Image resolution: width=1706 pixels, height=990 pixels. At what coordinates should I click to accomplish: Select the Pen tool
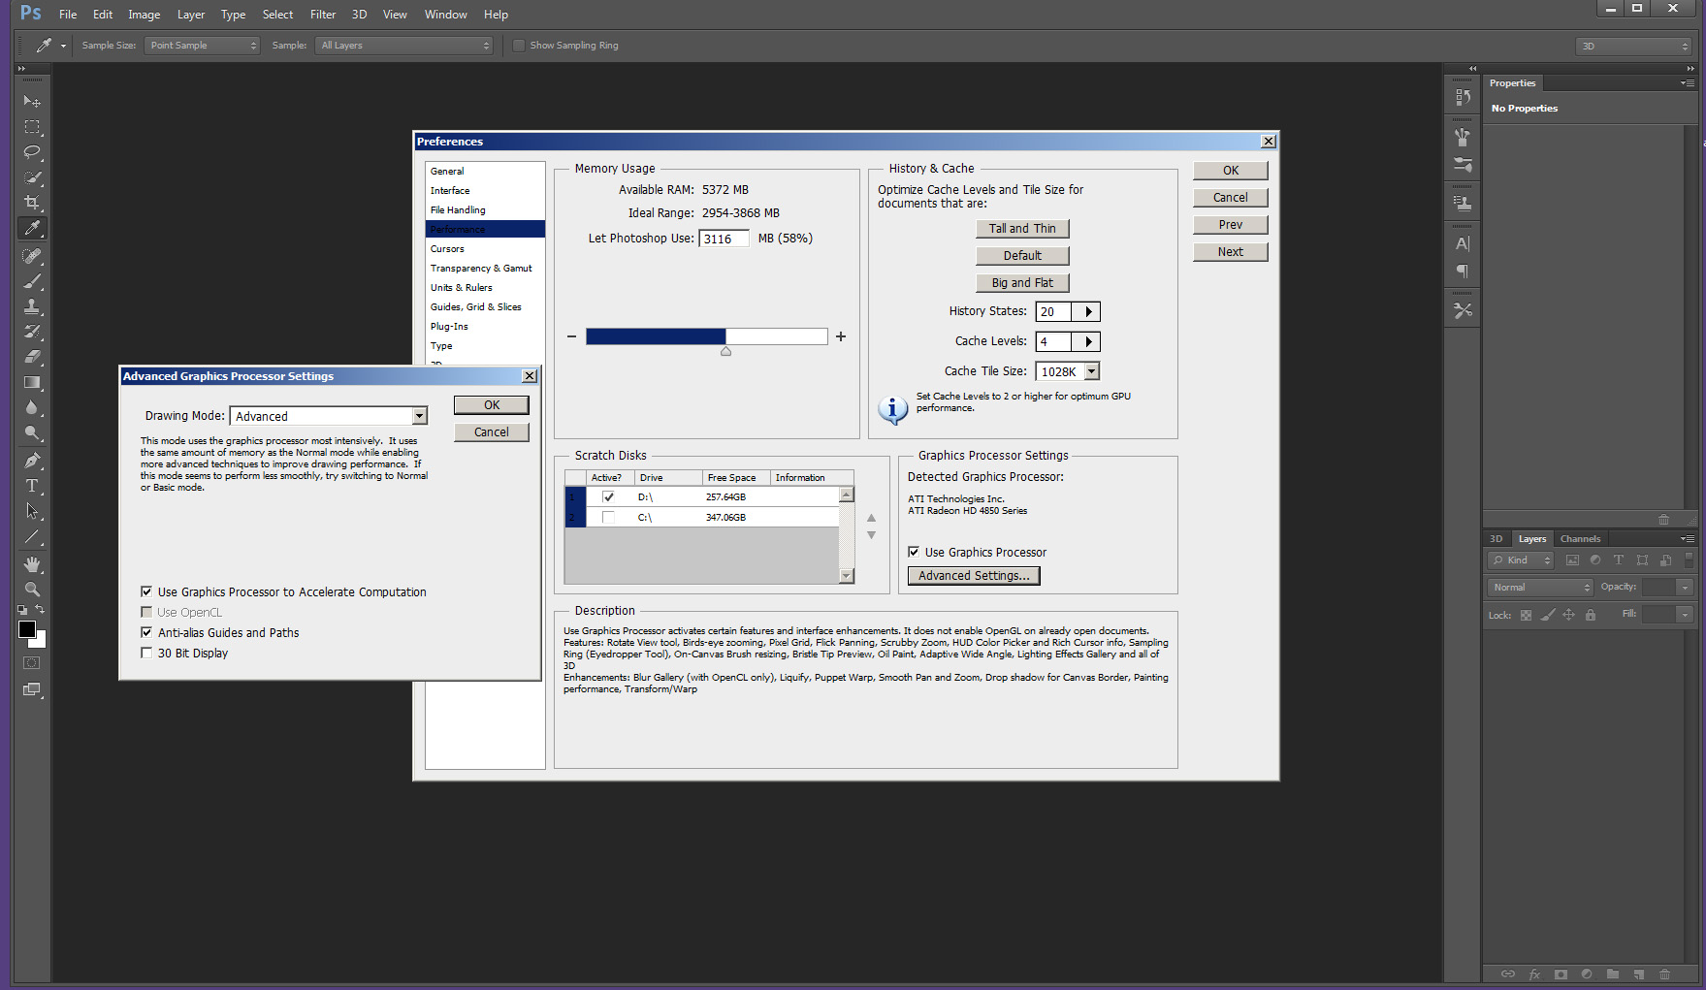coord(32,461)
